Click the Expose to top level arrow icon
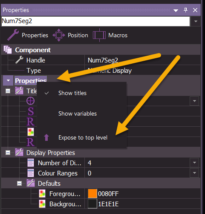This screenshot has height=214, width=205. pyautogui.click(x=46, y=137)
